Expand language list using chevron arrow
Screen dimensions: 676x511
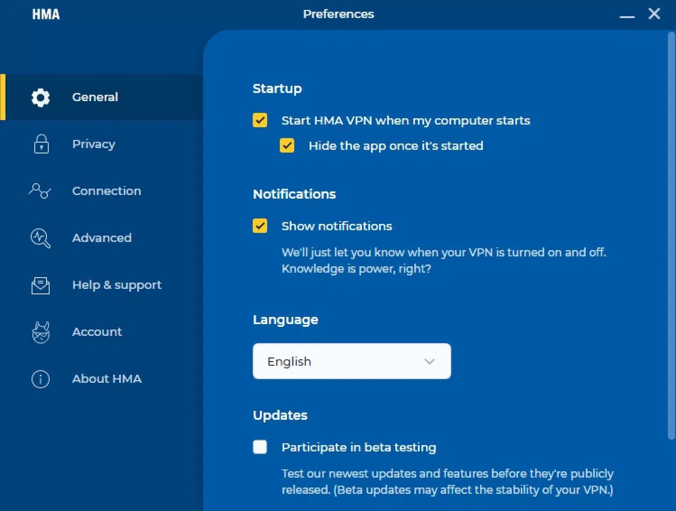(x=429, y=362)
